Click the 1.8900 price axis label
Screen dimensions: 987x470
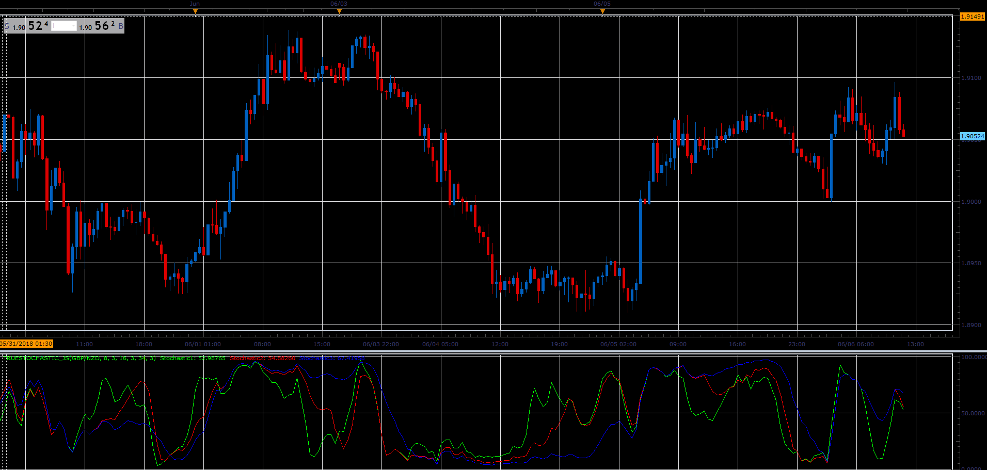971,325
